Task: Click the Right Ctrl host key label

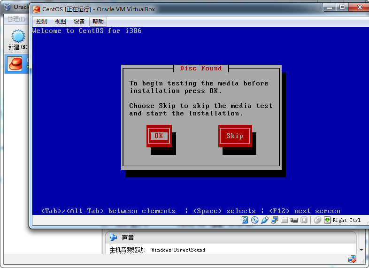Action: coord(346,221)
